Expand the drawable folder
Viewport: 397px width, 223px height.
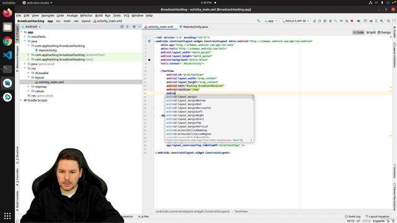tap(29, 73)
